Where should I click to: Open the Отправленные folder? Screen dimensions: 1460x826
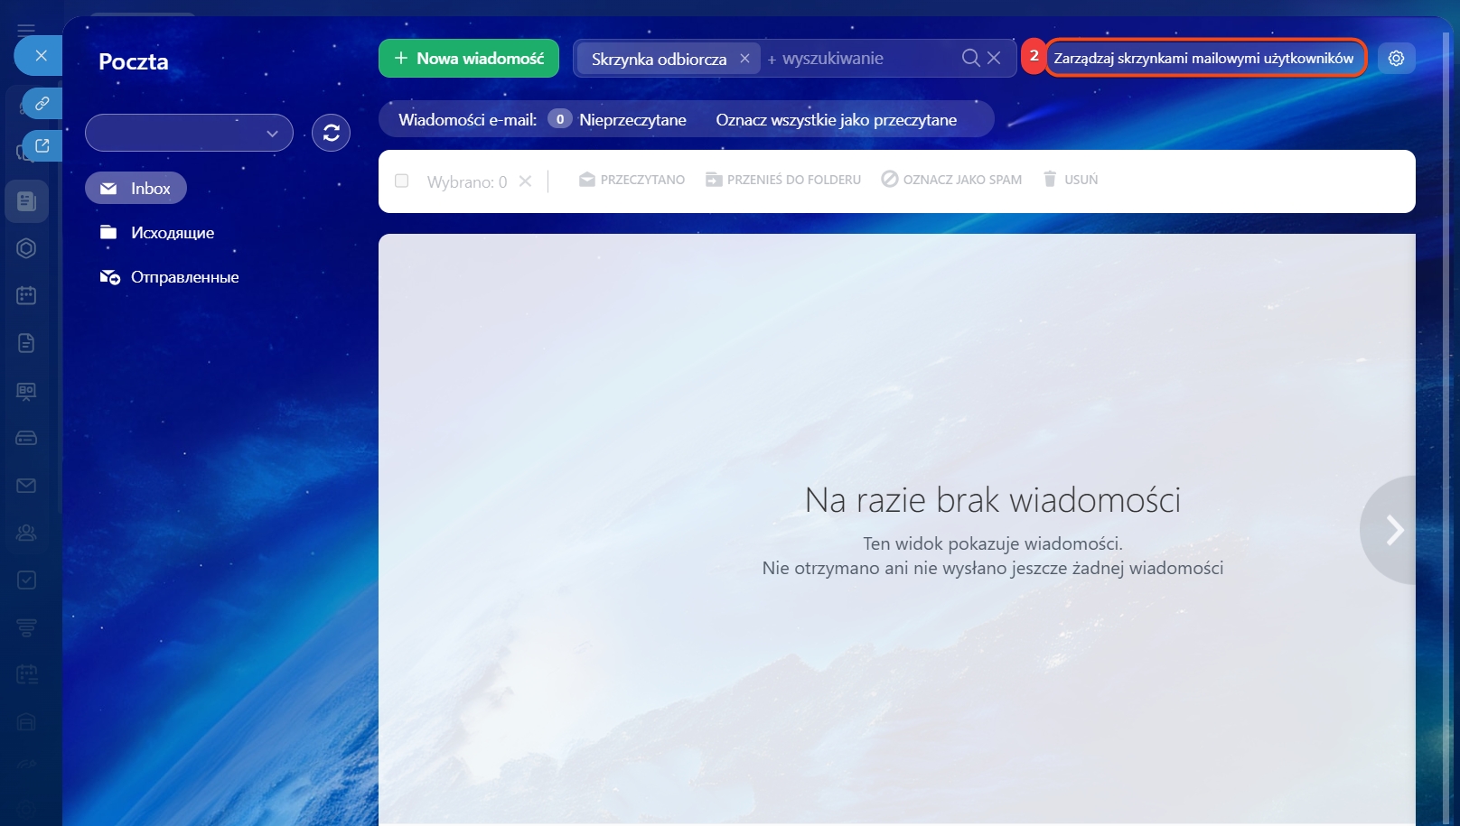point(184,277)
